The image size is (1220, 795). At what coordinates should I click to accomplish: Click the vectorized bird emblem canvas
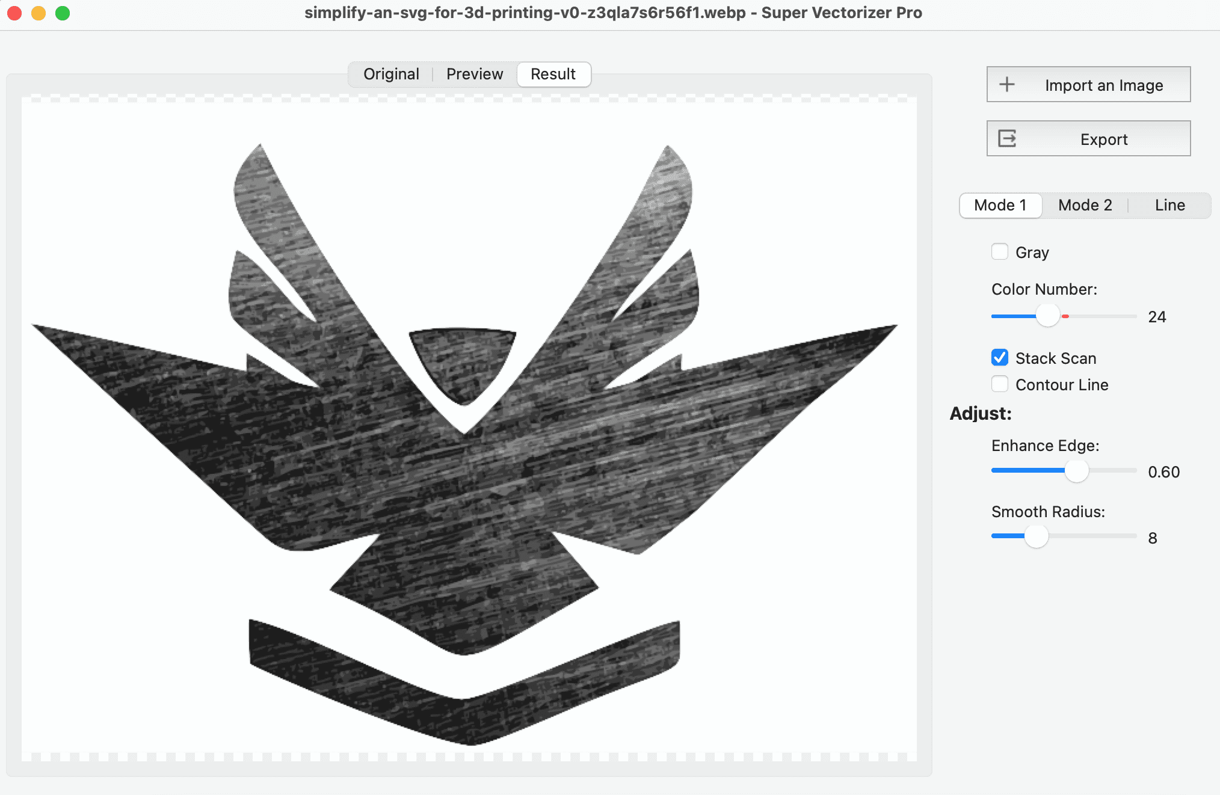(469, 428)
